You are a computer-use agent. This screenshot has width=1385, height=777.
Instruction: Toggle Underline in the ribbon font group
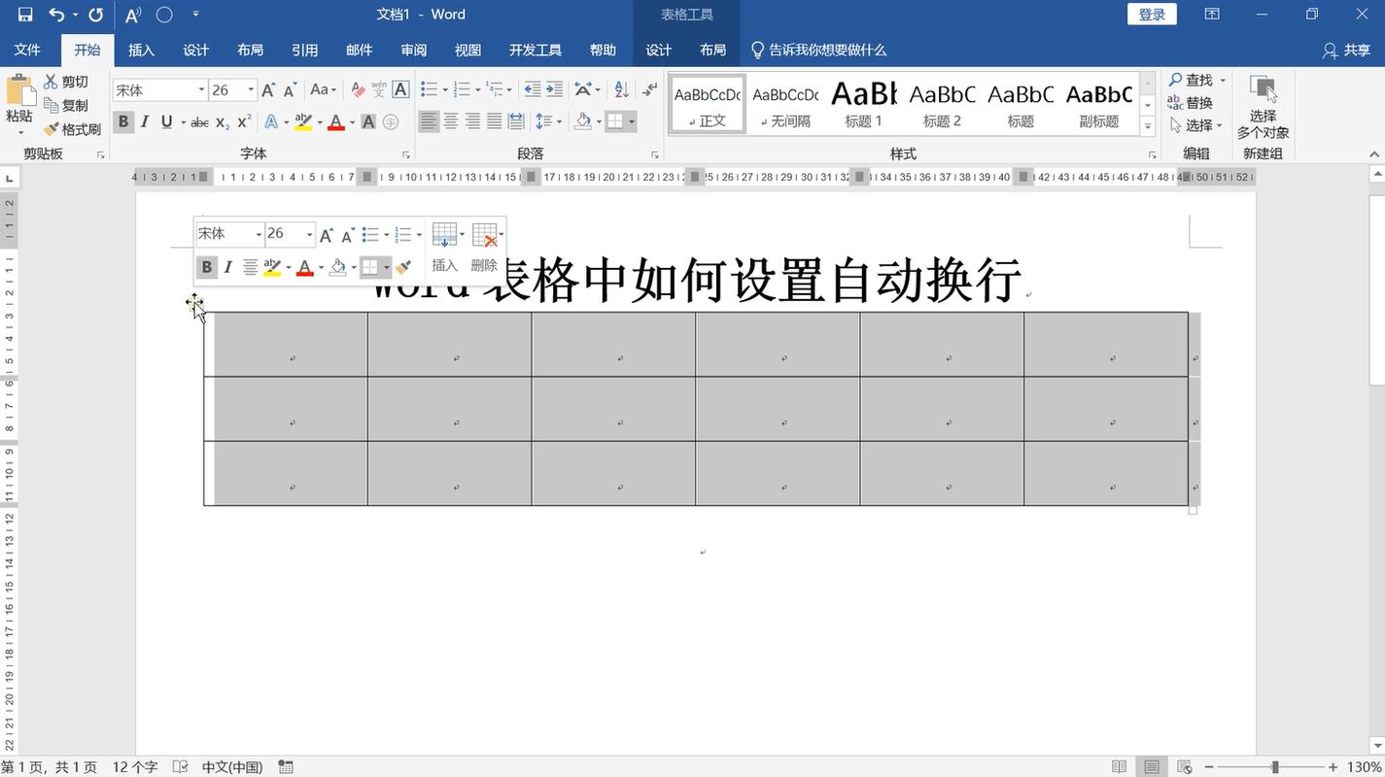coord(166,121)
